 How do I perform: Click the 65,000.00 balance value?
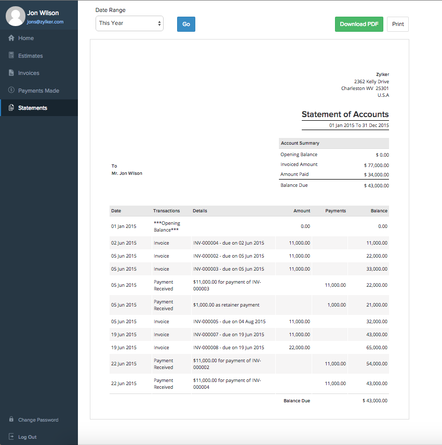[377, 348]
